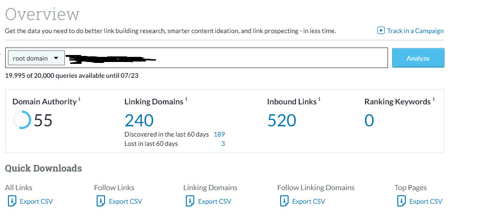The height and width of the screenshot is (220, 487).
Task: Click the Follow Links download icon
Action: pos(100,201)
